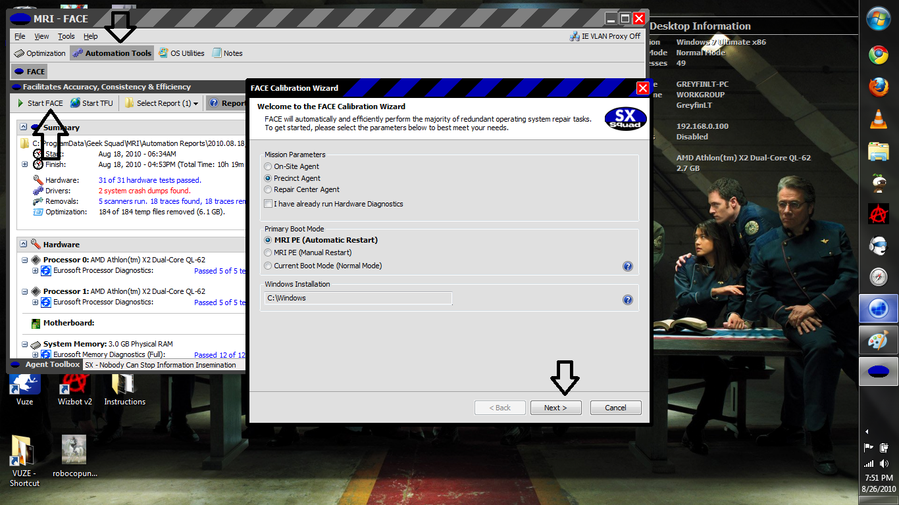This screenshot has width=899, height=505.
Task: Select the Automation Tools tab
Action: click(111, 53)
